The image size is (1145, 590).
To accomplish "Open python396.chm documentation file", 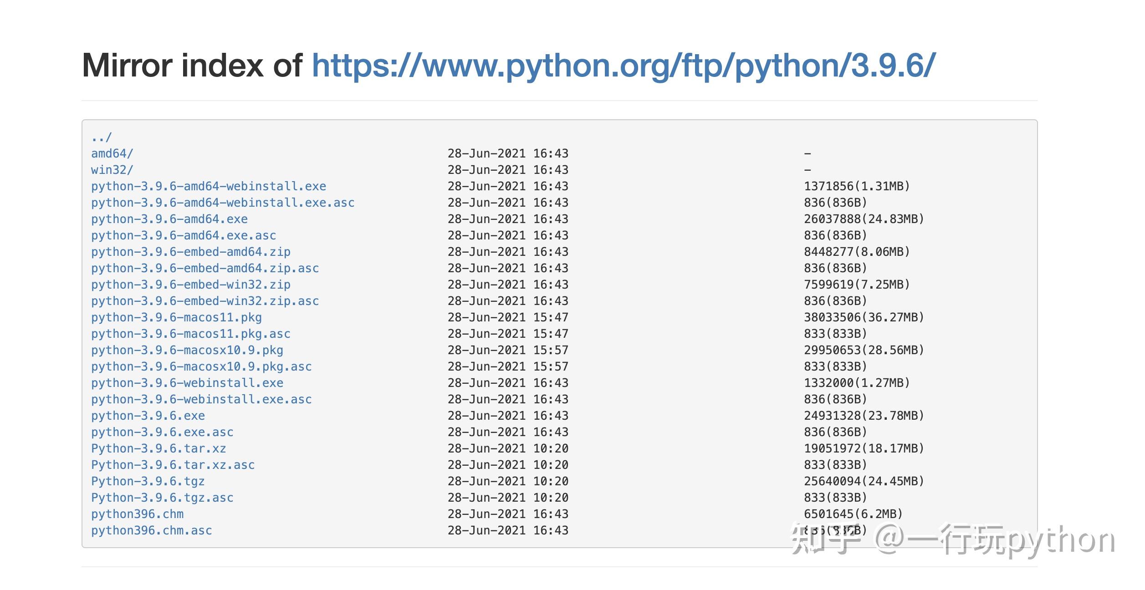I will 138,514.
